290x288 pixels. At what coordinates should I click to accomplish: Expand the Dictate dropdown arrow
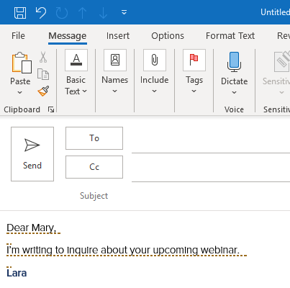234,92
